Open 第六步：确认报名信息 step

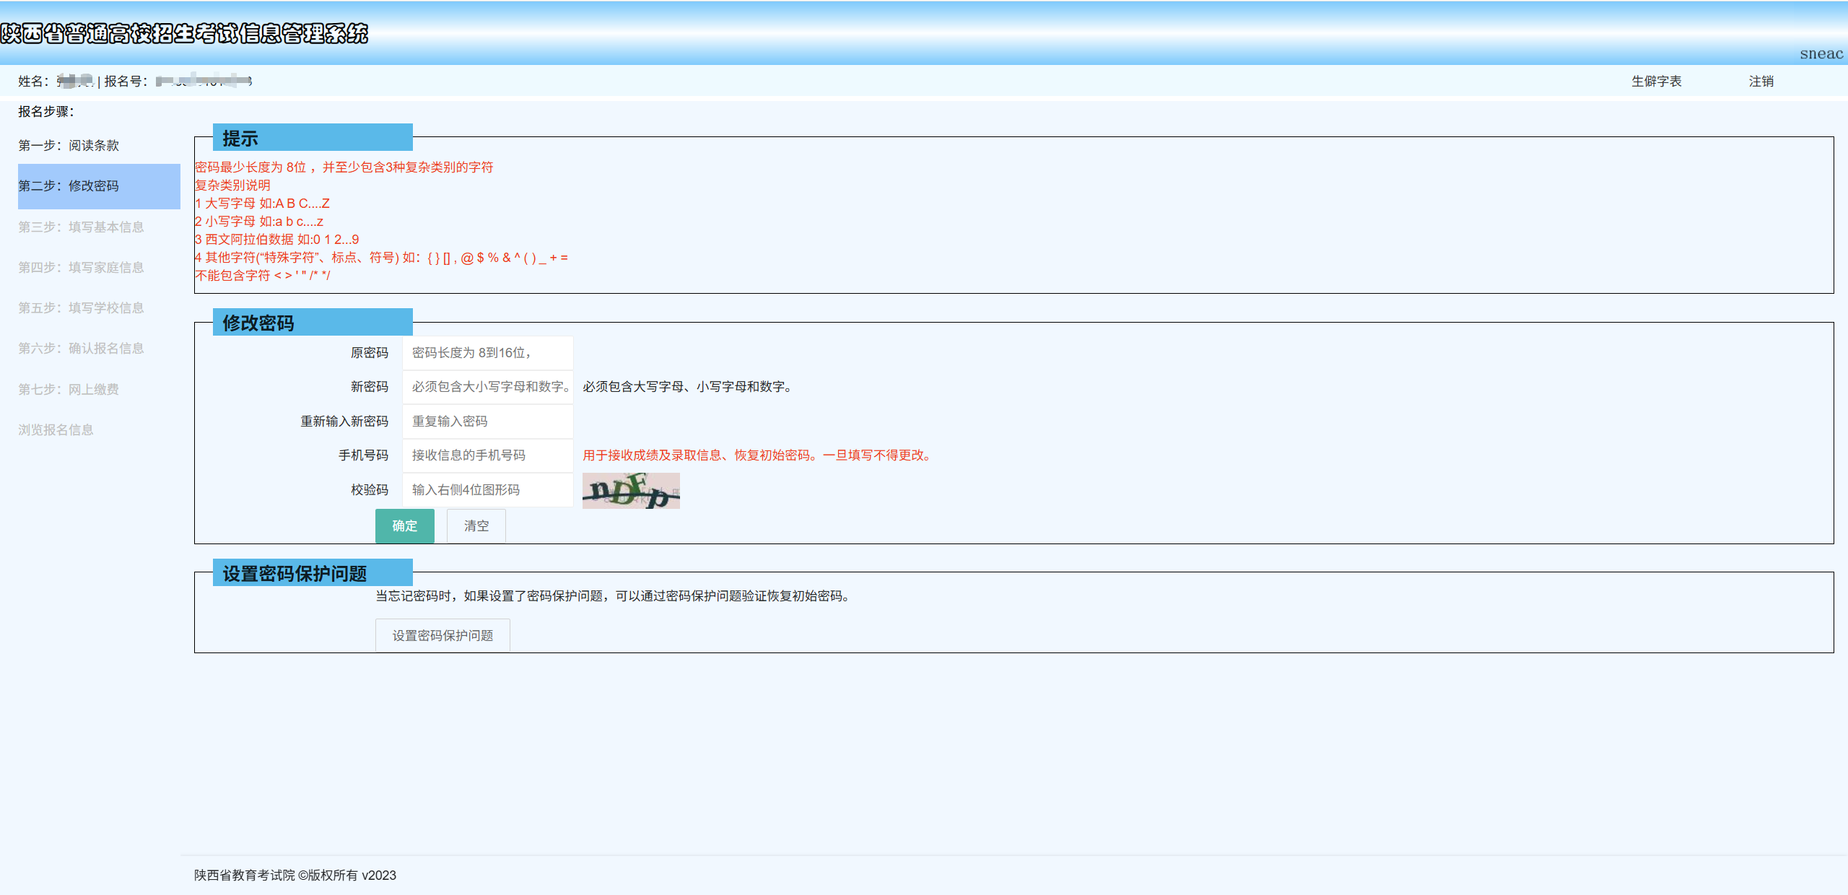pyautogui.click(x=81, y=348)
